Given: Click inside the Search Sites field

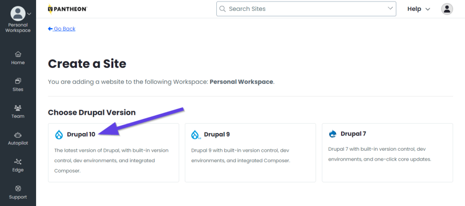Looking at the screenshot, I should tap(306, 9).
